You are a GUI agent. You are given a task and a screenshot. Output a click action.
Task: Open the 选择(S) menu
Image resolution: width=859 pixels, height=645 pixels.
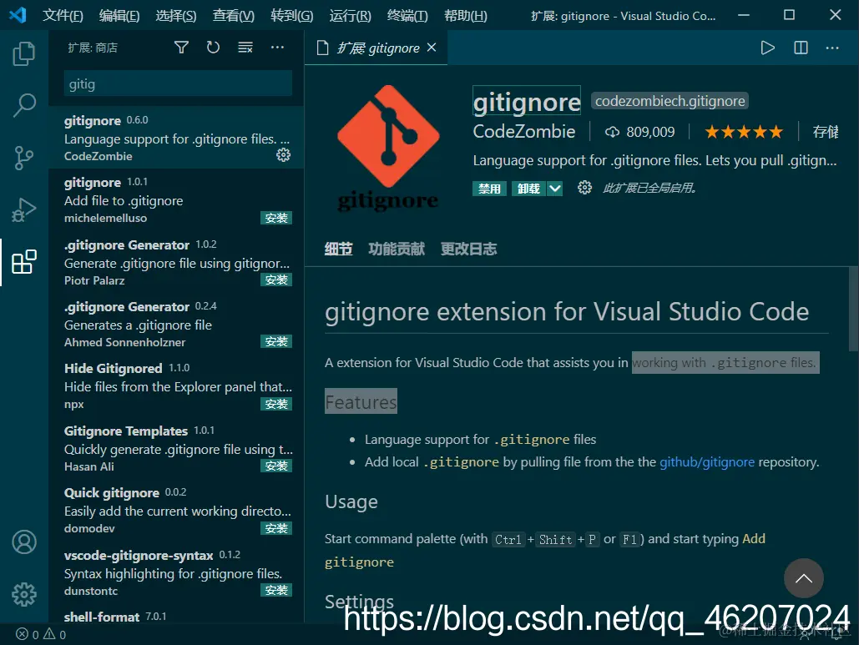click(x=175, y=15)
